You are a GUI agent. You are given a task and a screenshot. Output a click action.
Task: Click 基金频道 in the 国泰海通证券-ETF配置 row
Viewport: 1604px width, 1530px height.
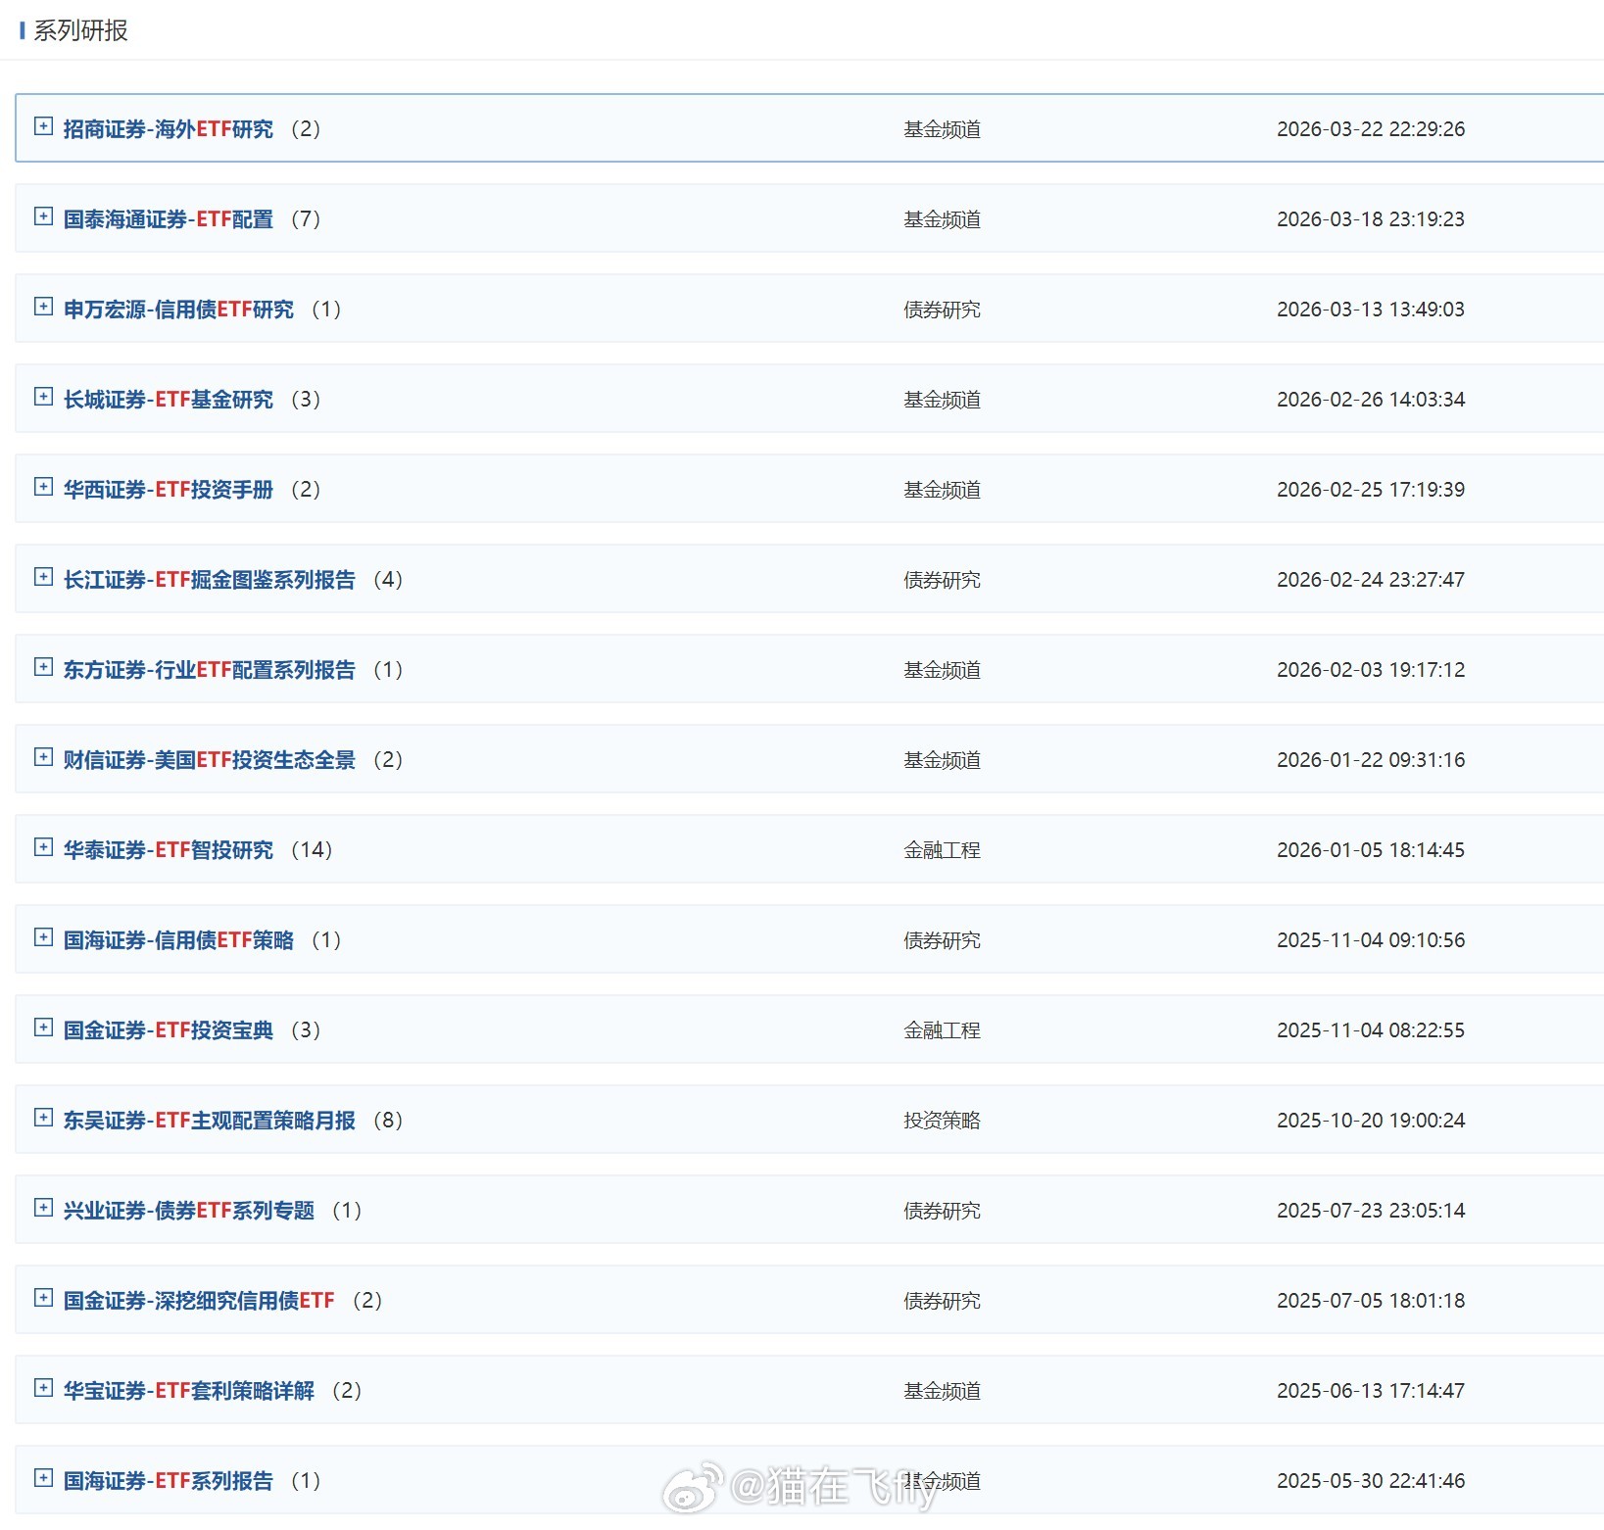(942, 219)
